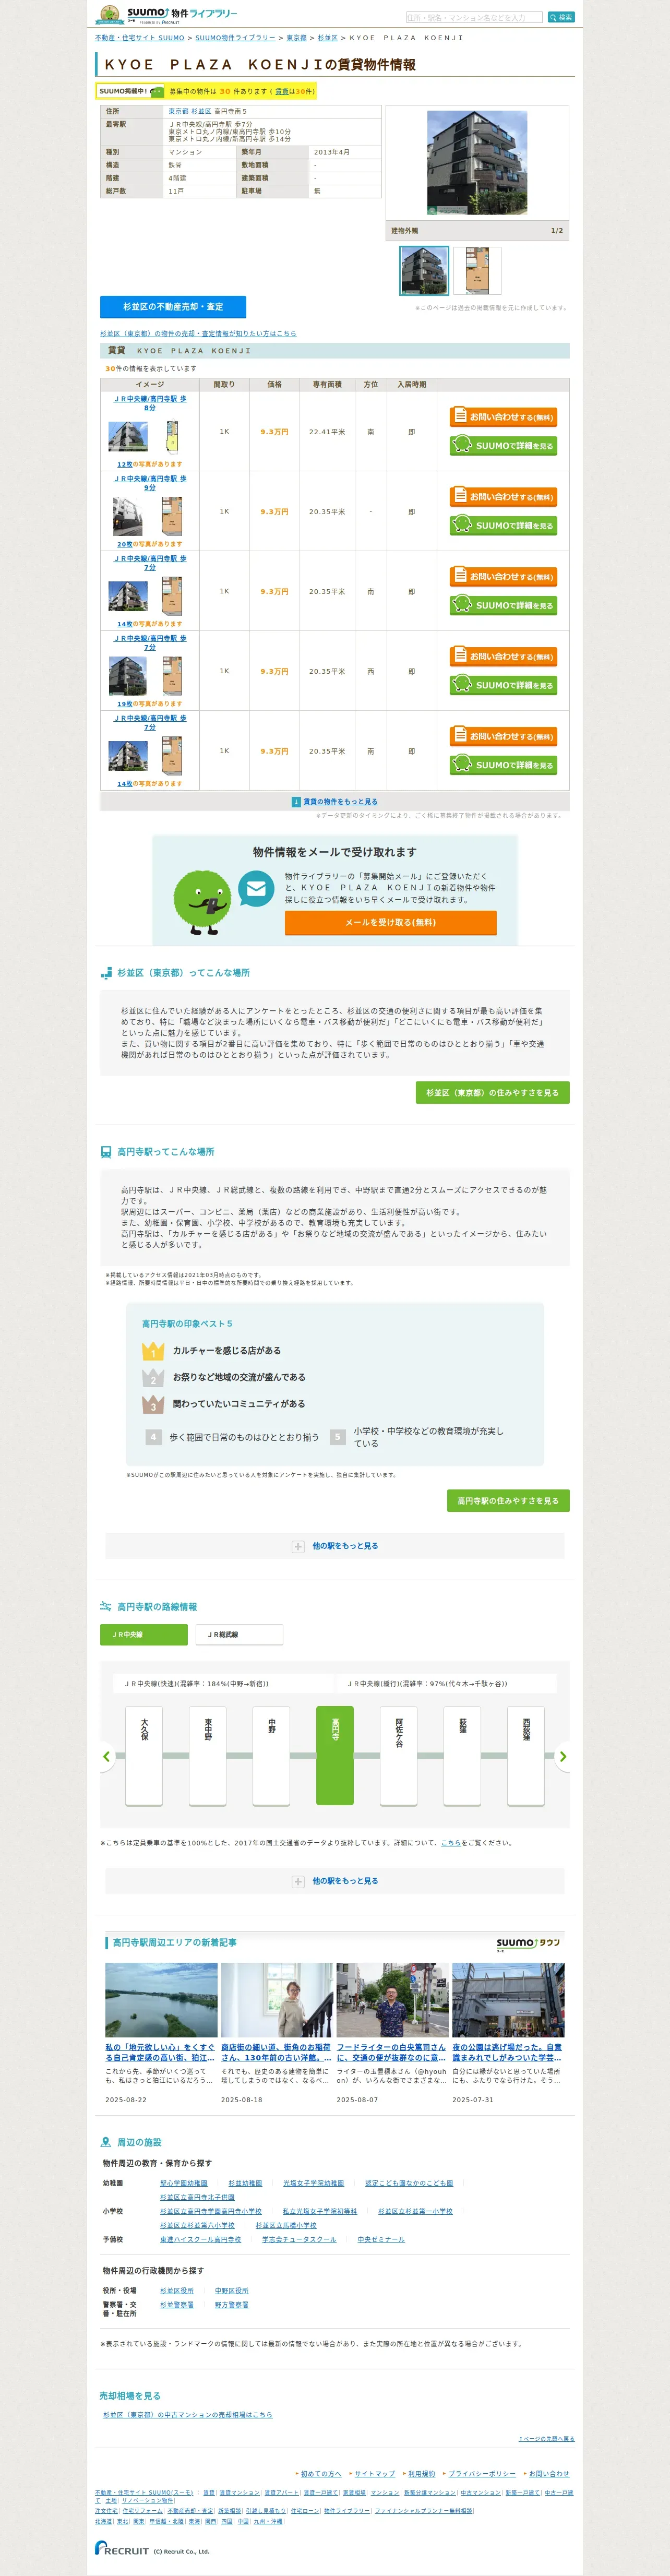This screenshot has height=2576, width=670.
Task: Go to 杉並区 breadcrumb link
Action: pos(327,38)
